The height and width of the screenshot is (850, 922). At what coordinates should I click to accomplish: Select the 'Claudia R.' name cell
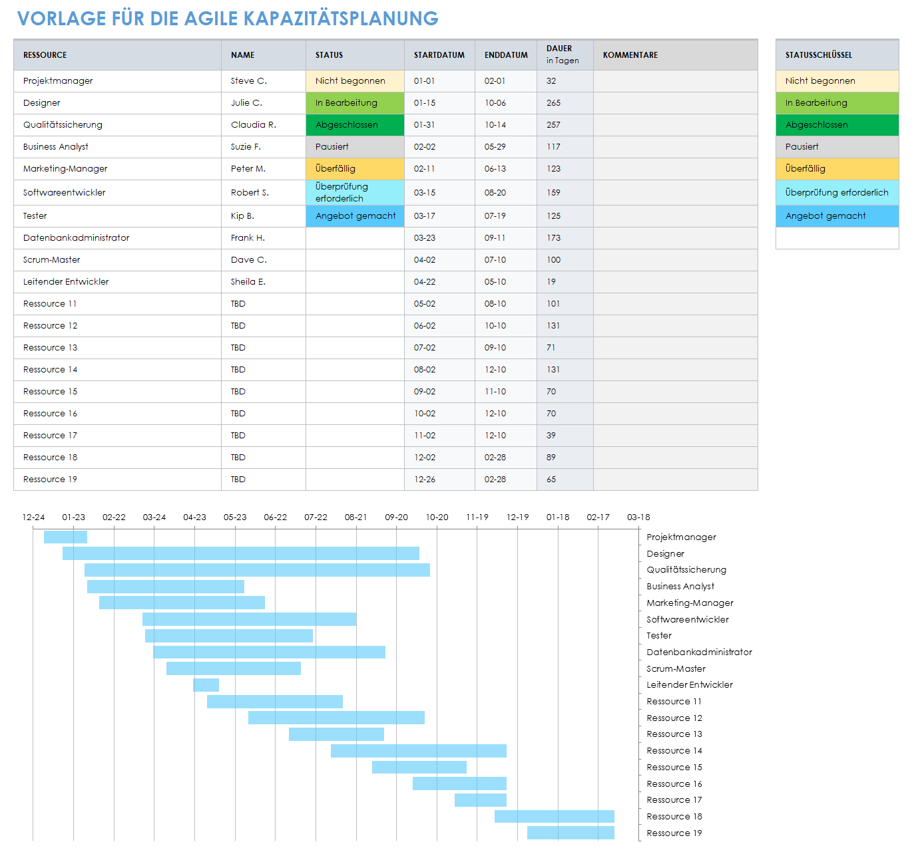point(264,125)
